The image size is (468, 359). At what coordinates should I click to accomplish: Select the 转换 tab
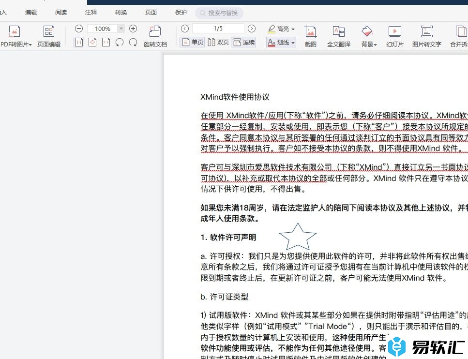coord(121,12)
